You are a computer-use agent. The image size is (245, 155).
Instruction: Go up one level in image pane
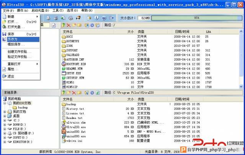click(x=64, y=25)
